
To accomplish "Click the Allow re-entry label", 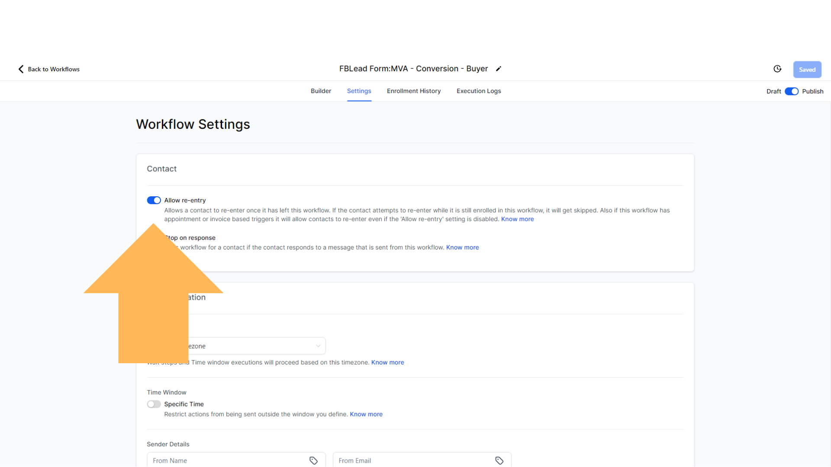I will pyautogui.click(x=185, y=200).
